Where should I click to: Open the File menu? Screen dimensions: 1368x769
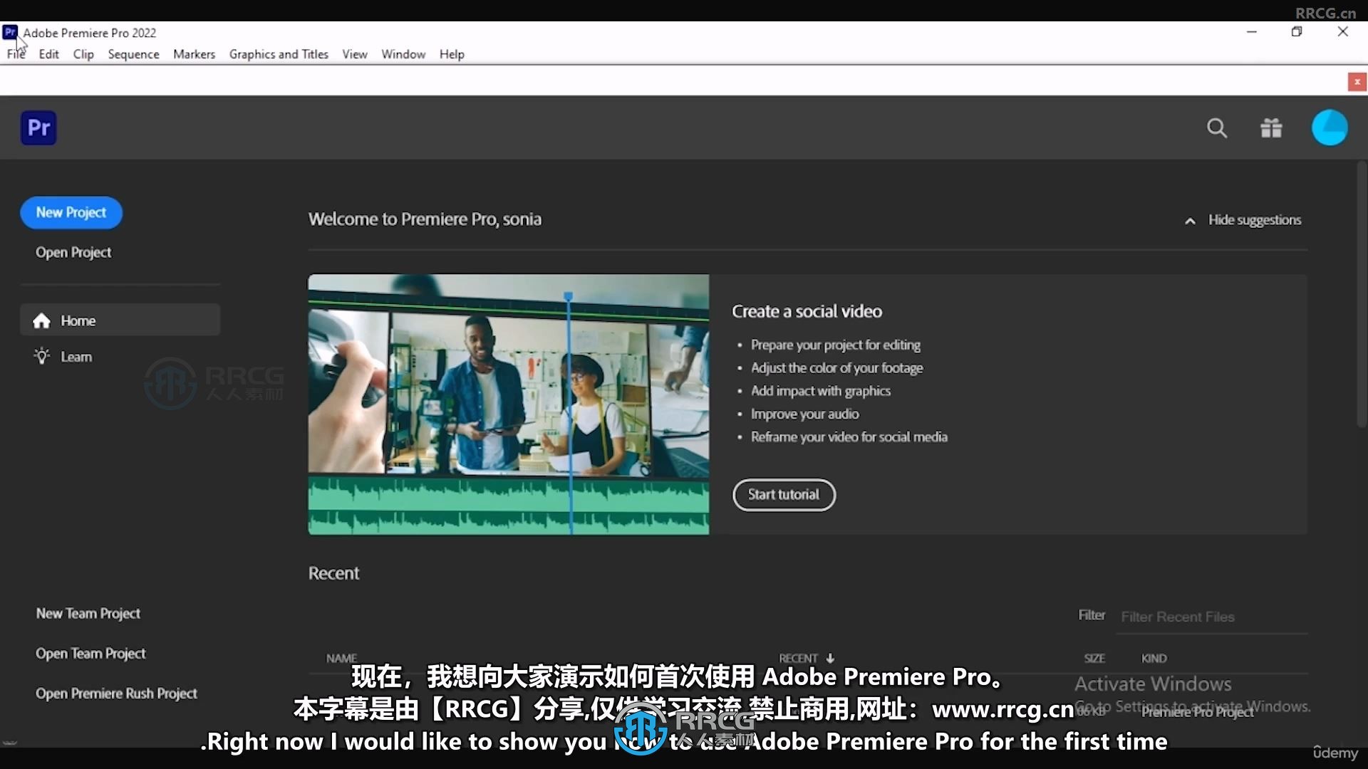(16, 54)
